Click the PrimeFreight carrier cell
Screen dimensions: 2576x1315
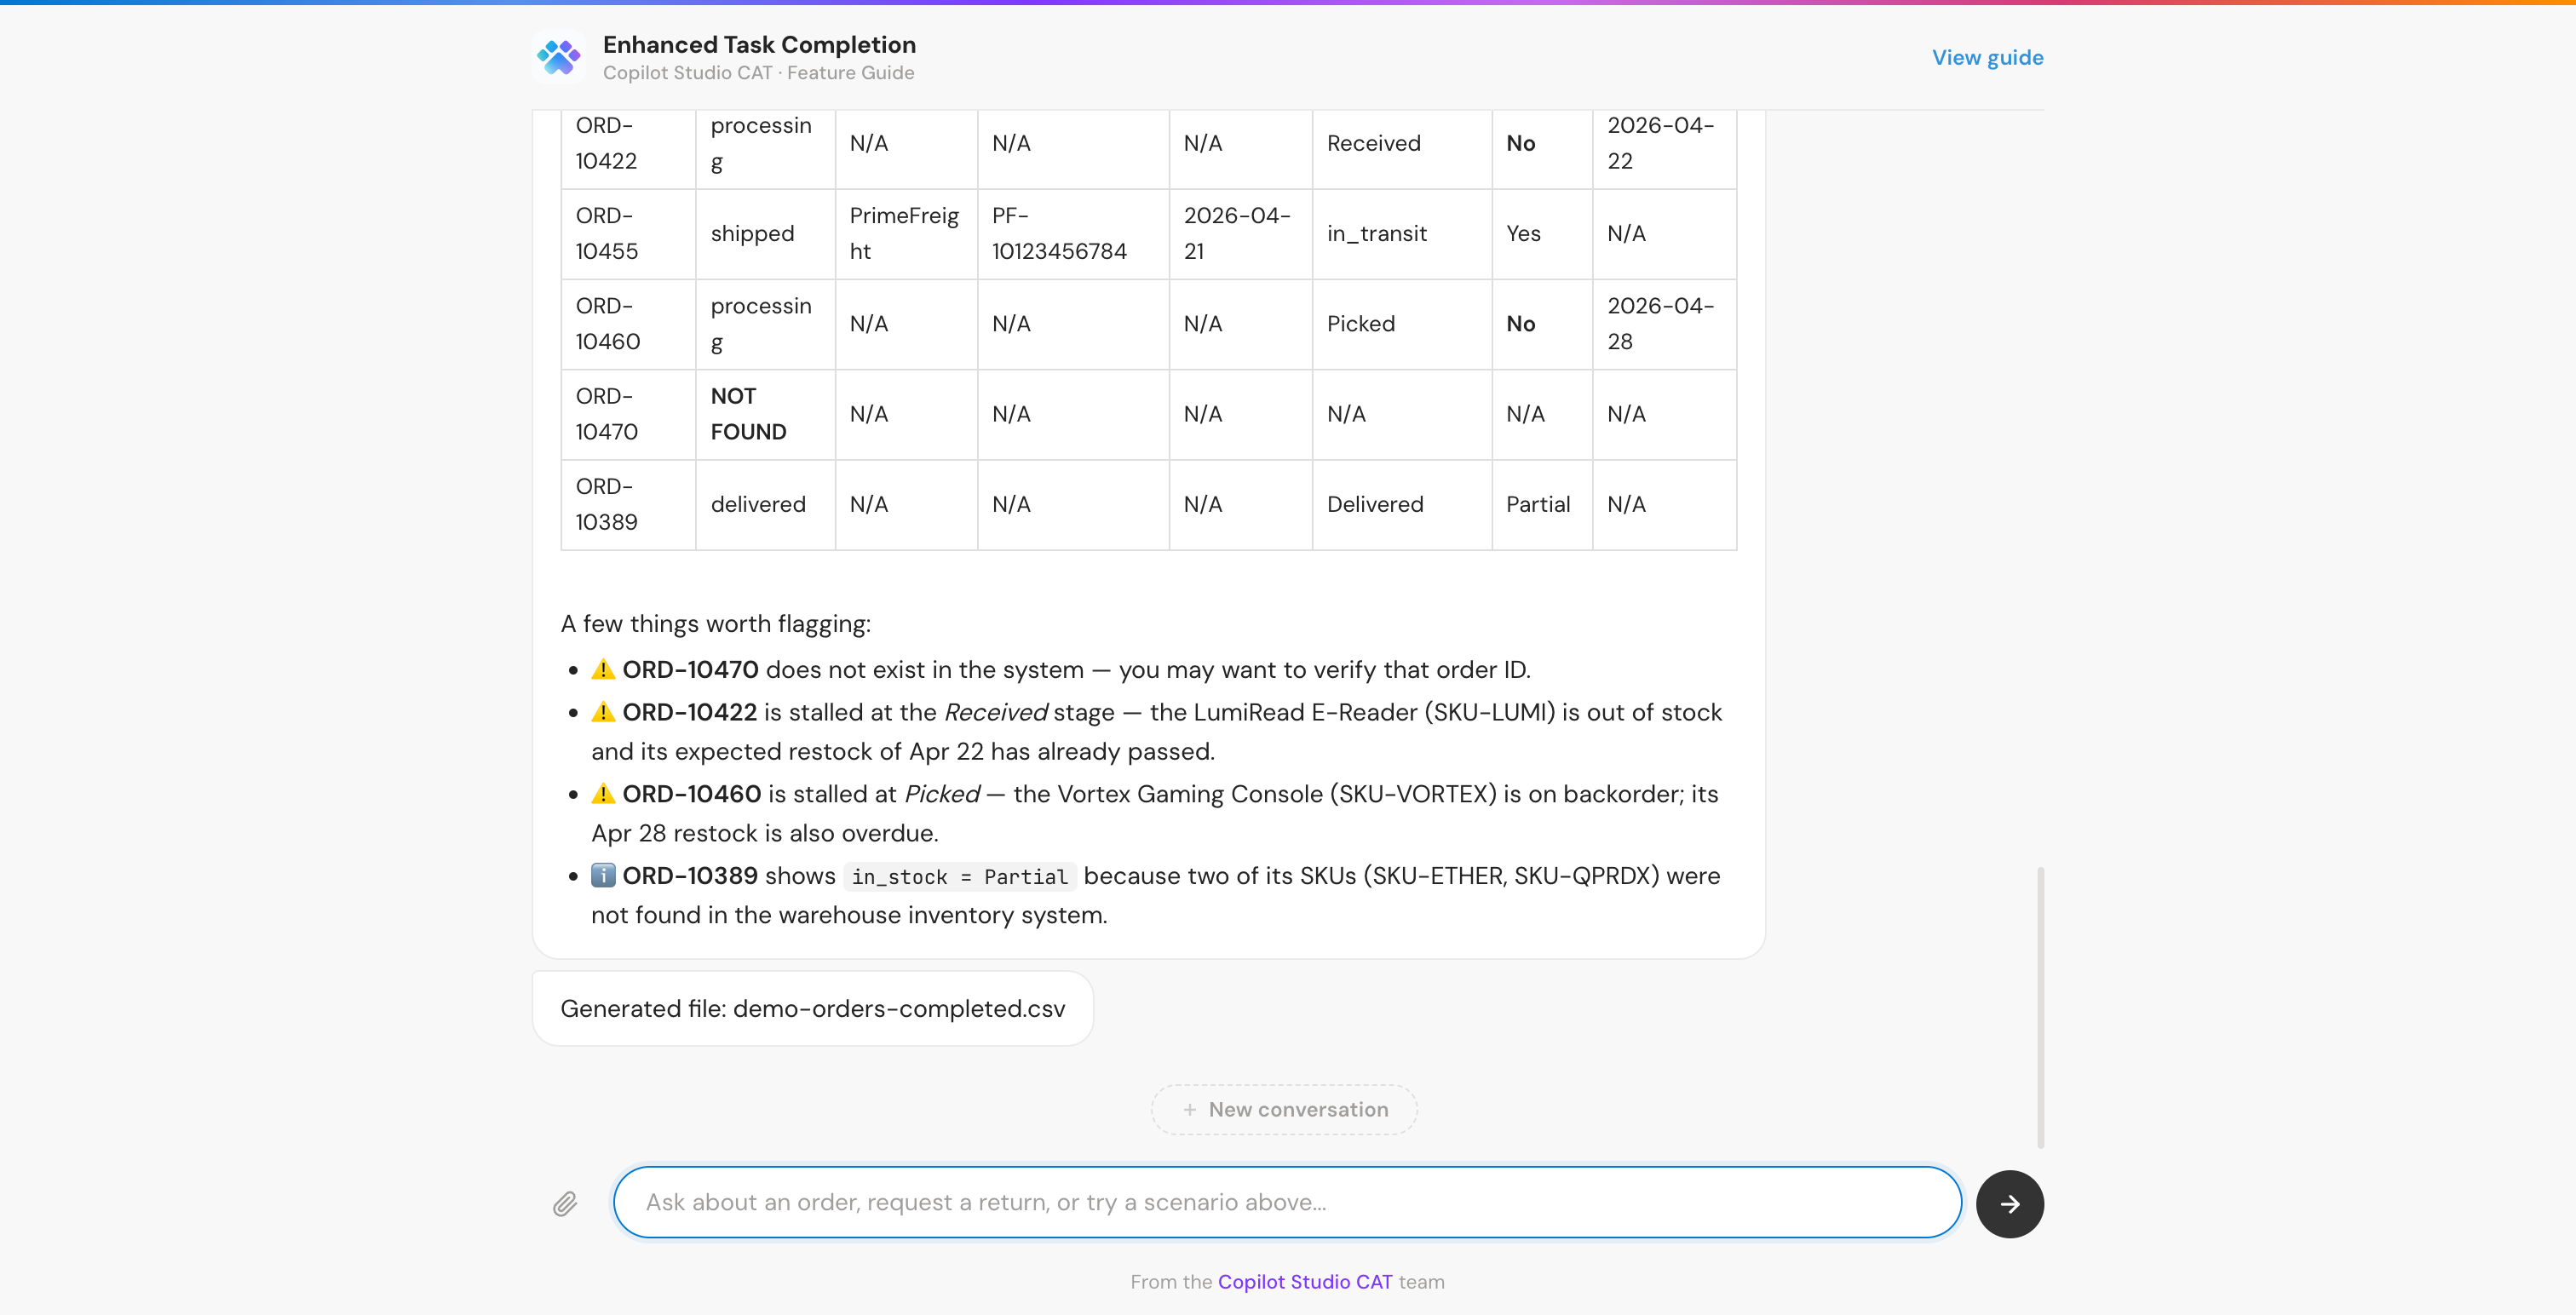click(905, 234)
